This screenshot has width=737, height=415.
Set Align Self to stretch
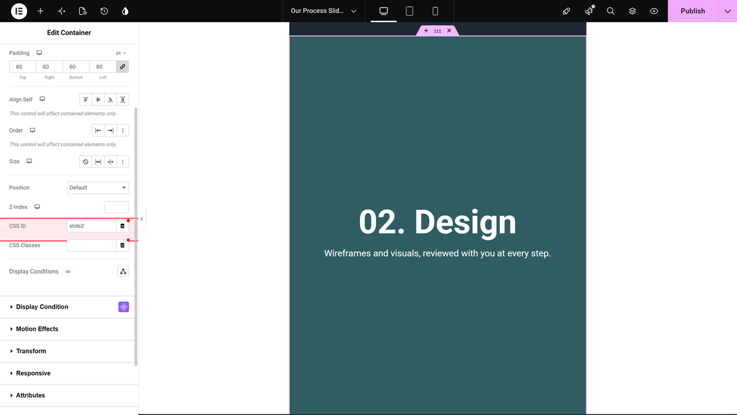123,100
